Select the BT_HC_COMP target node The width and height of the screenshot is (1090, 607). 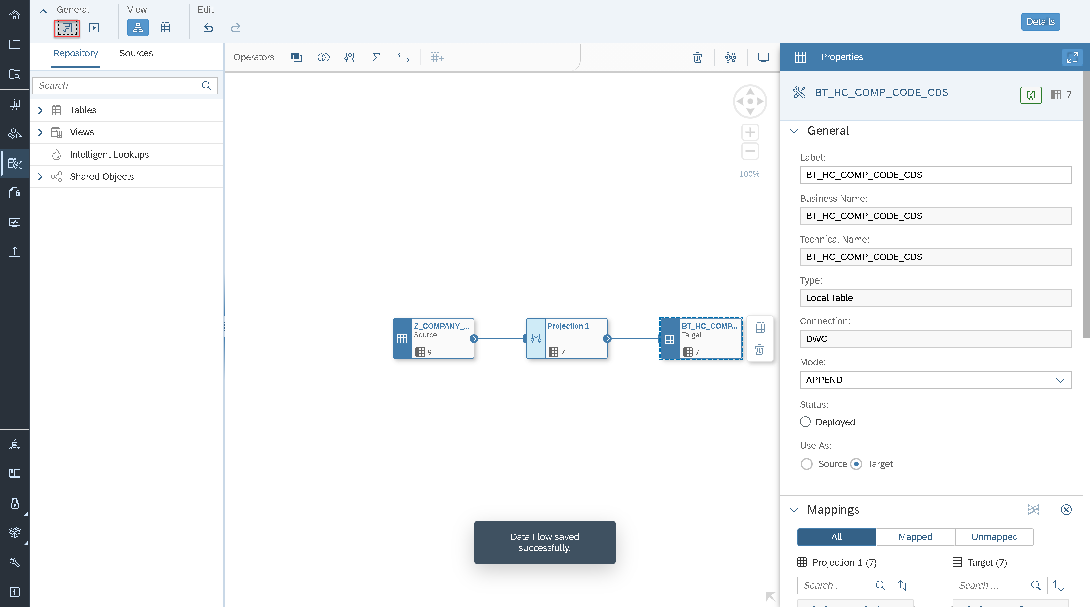coord(701,338)
